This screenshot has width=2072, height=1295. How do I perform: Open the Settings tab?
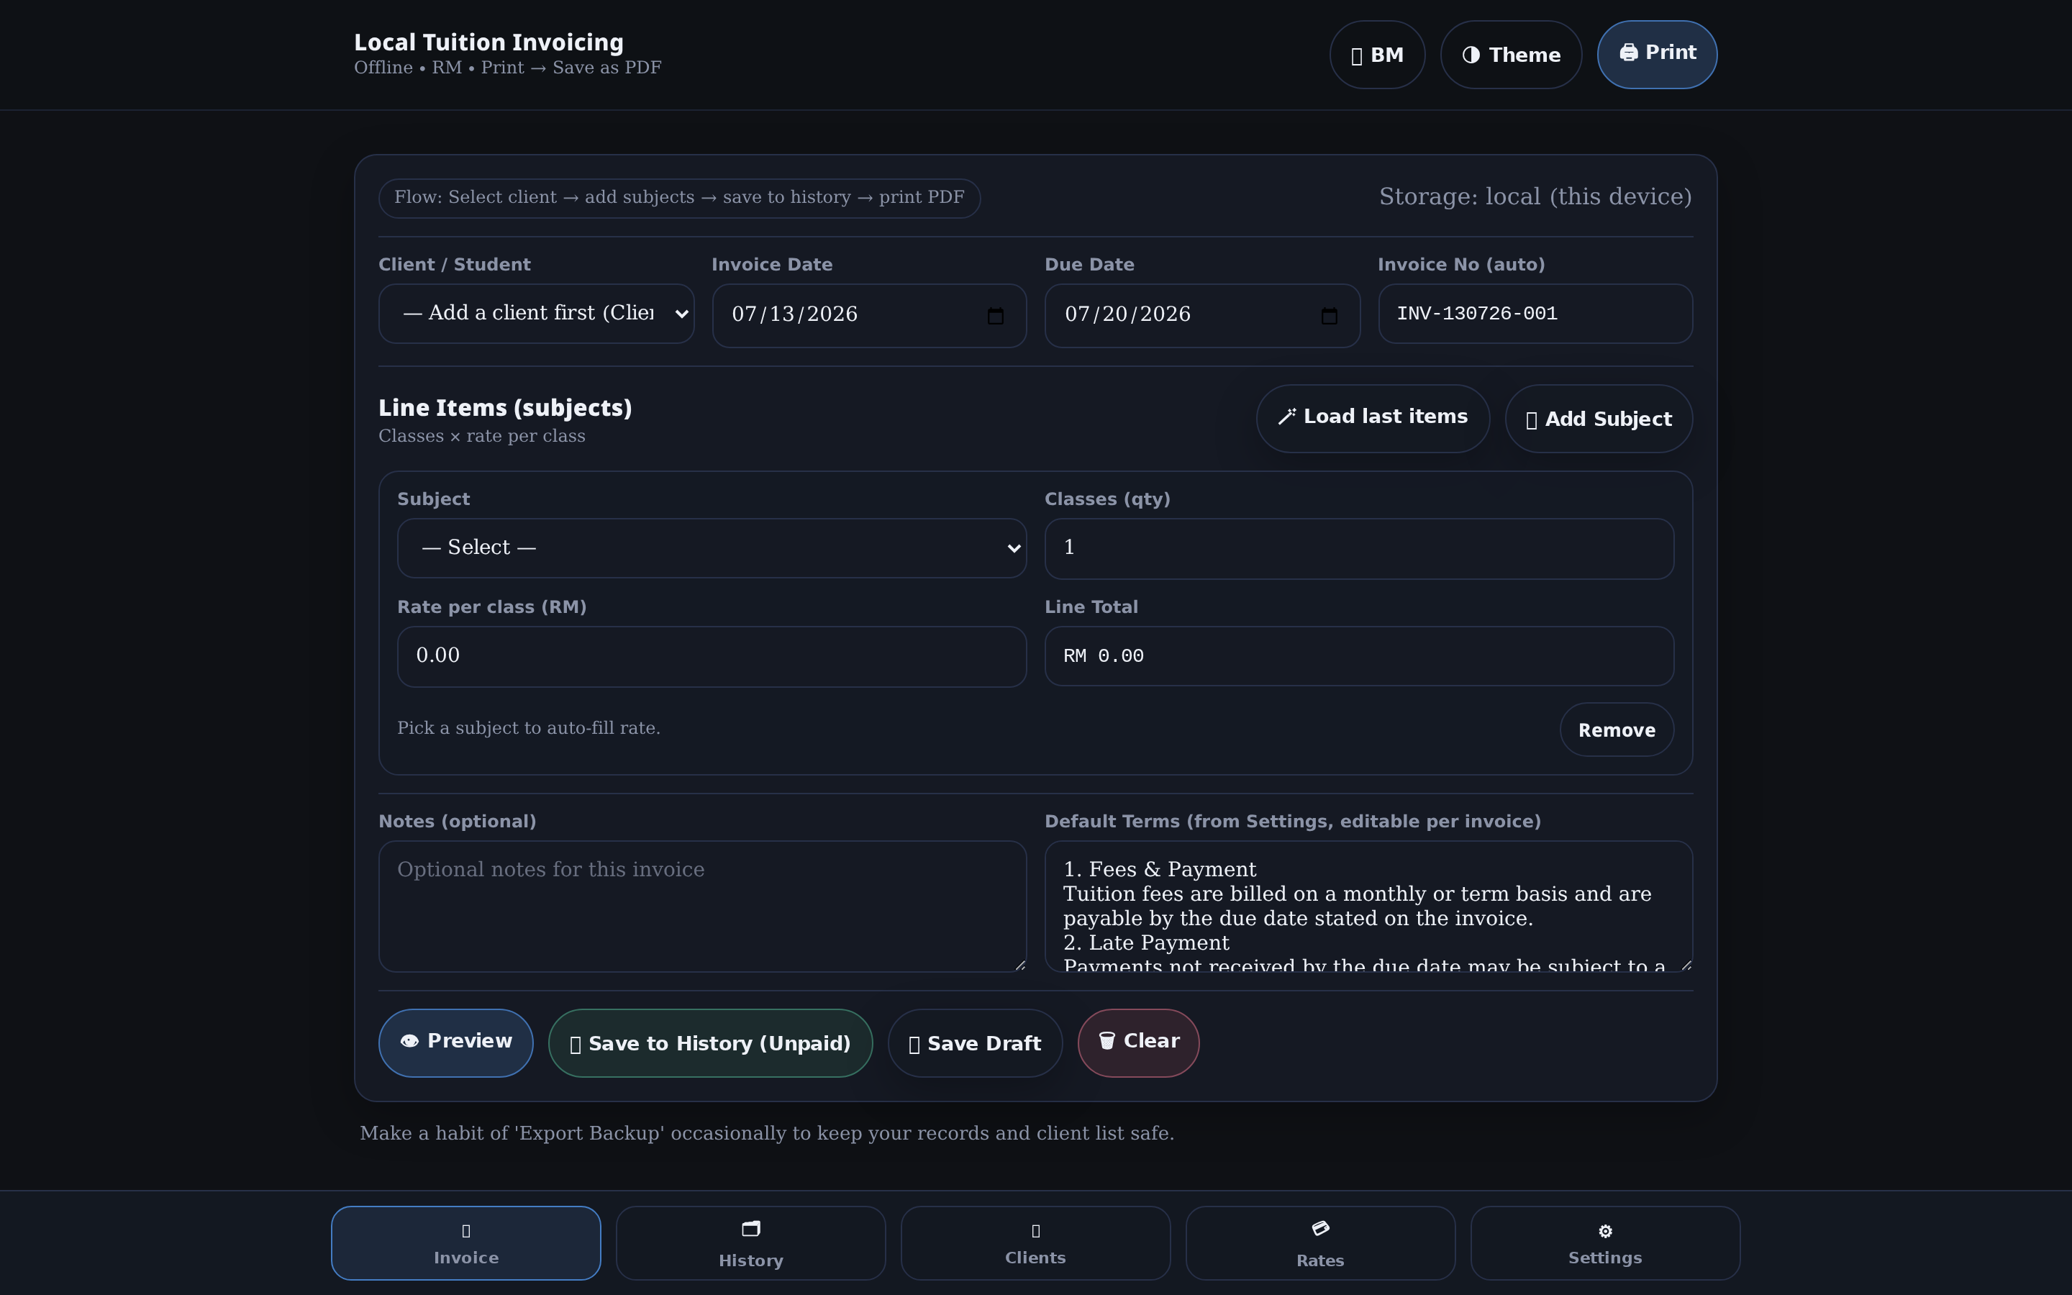pos(1604,1242)
